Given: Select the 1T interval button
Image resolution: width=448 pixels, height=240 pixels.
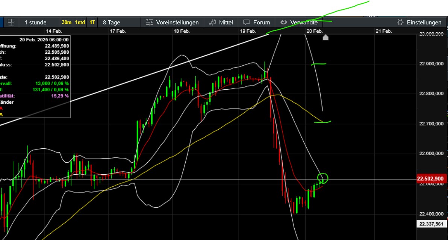Looking at the screenshot, I should point(92,22).
